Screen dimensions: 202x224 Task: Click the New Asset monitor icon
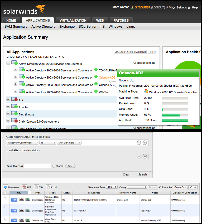coord(6,187)
